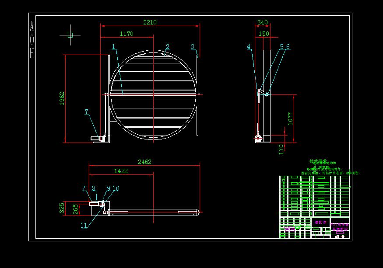Select balloon 7 pointing to the left base
Viewport: 383px width, 268px height.
pyautogui.click(x=86, y=112)
